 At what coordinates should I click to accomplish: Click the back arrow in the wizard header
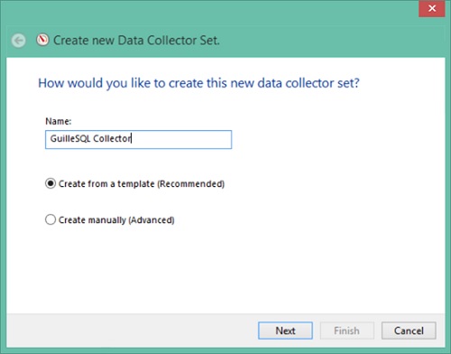point(19,41)
